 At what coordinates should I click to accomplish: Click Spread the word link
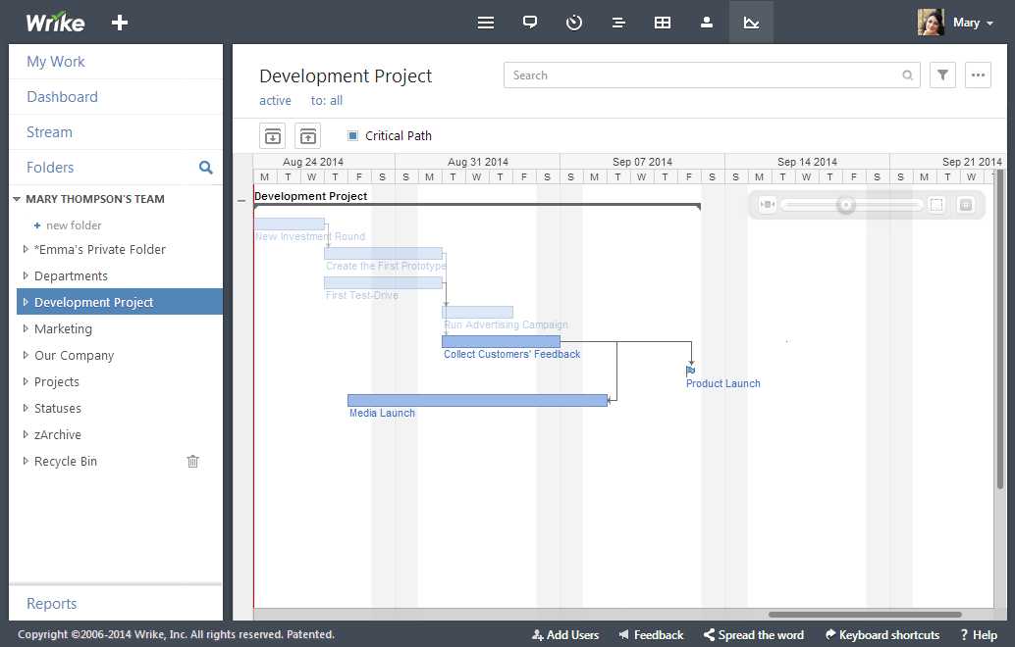tap(754, 634)
